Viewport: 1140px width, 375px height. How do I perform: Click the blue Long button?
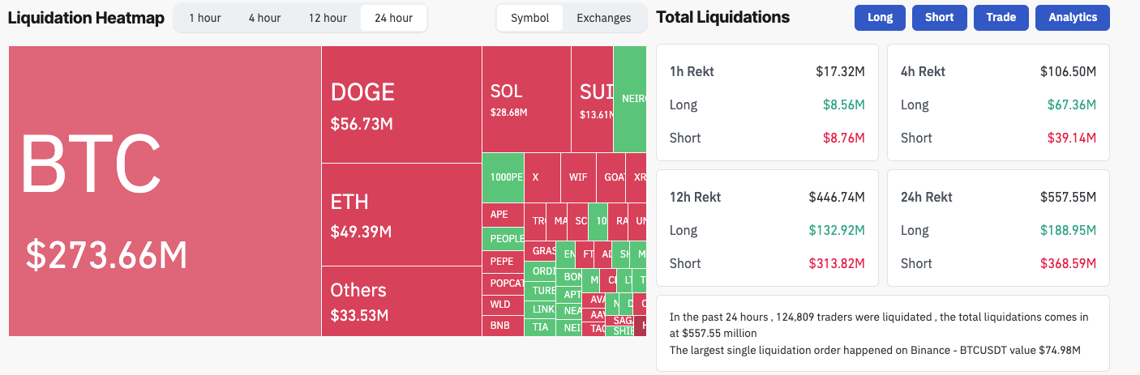click(880, 17)
